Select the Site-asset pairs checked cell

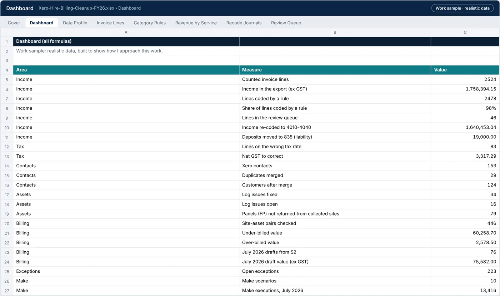pos(335,223)
